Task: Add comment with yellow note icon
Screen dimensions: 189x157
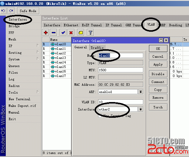Action: [x=81, y=33]
